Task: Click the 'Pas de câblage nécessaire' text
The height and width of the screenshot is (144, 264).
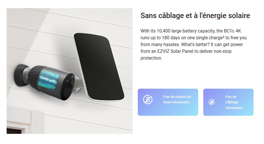Action: (x=234, y=102)
